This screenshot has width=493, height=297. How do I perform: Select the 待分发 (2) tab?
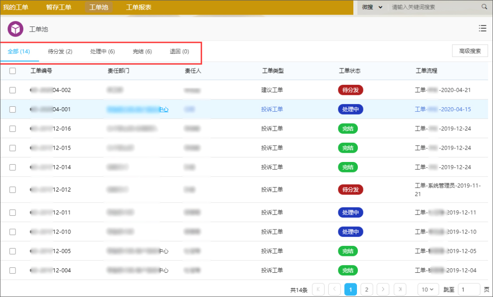point(60,52)
